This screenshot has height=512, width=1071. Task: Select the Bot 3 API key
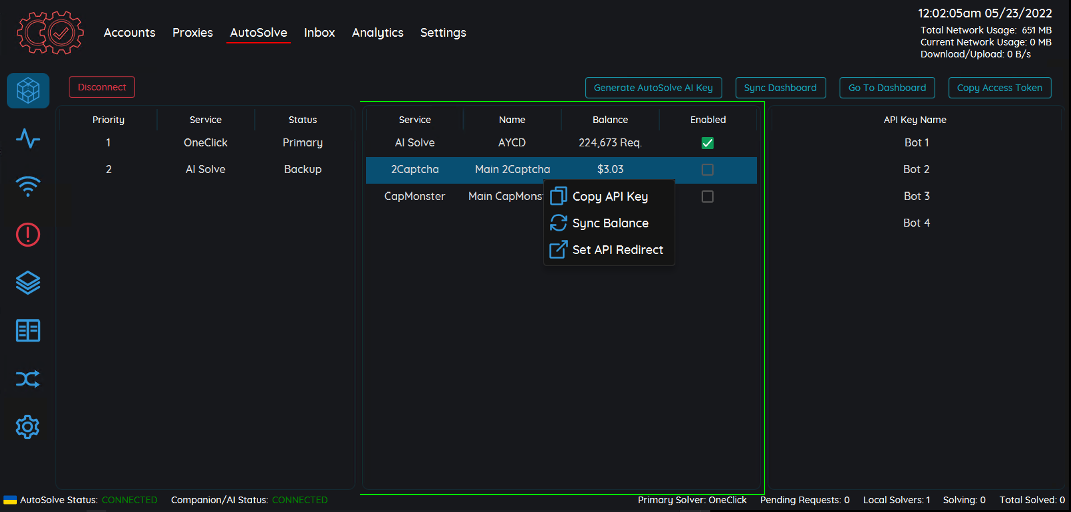tap(916, 196)
